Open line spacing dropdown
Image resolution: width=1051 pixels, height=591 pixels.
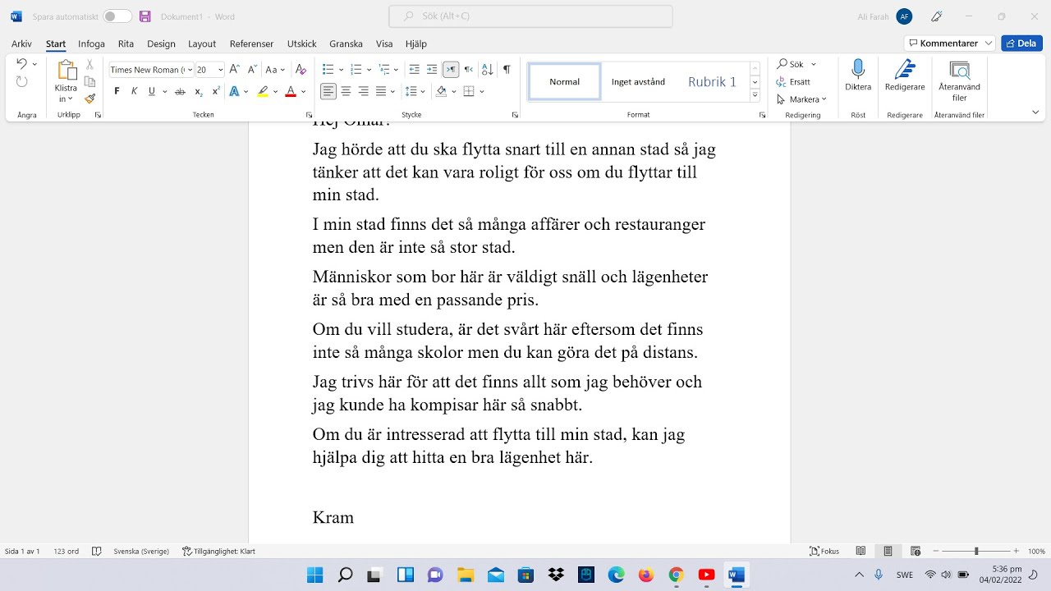click(x=415, y=91)
